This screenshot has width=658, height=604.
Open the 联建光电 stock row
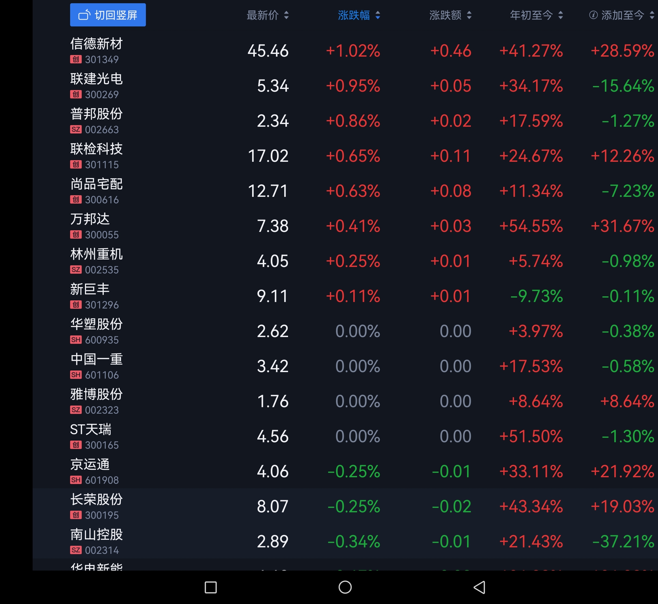(x=97, y=79)
